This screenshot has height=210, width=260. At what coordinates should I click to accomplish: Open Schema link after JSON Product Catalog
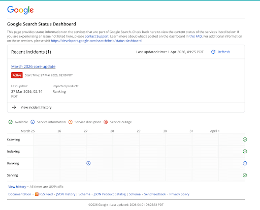pos(135,194)
